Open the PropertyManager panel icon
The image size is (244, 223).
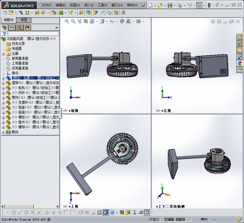[12, 28]
